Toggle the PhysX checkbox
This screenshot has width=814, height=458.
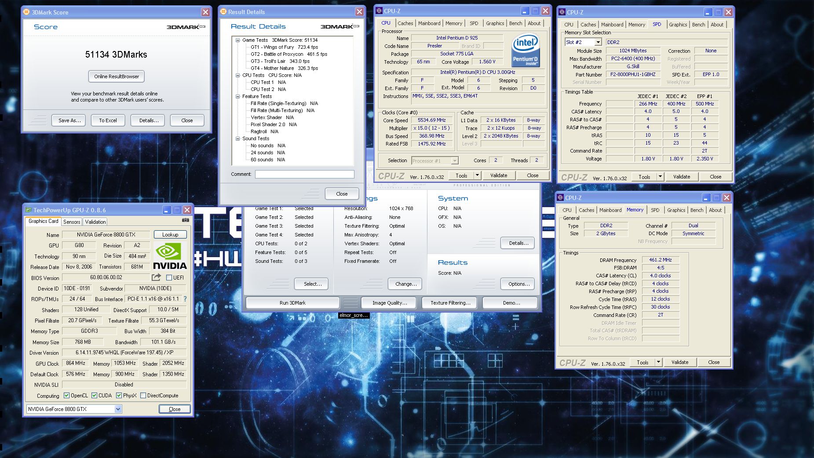pos(119,396)
